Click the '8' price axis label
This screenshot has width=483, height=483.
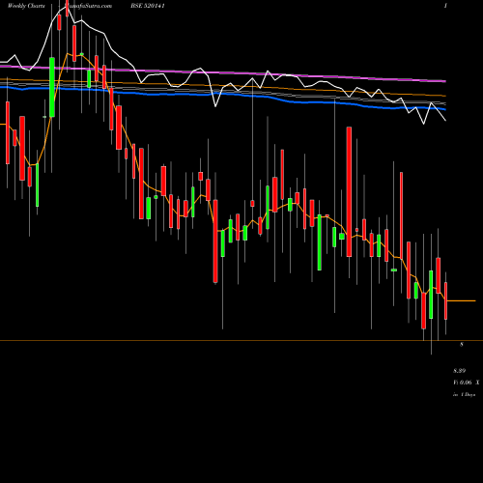[x=462, y=344]
